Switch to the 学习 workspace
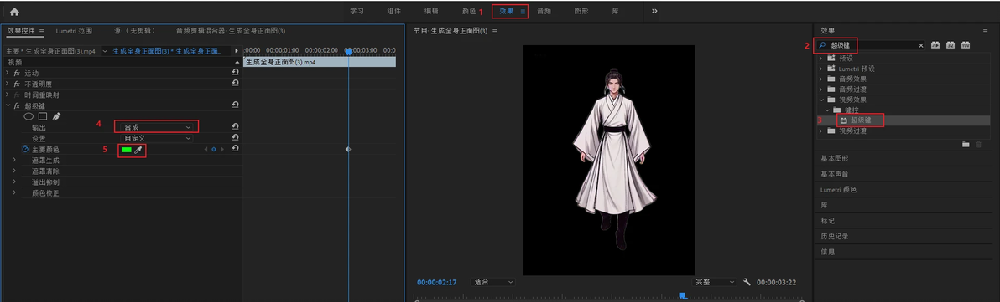 point(357,11)
